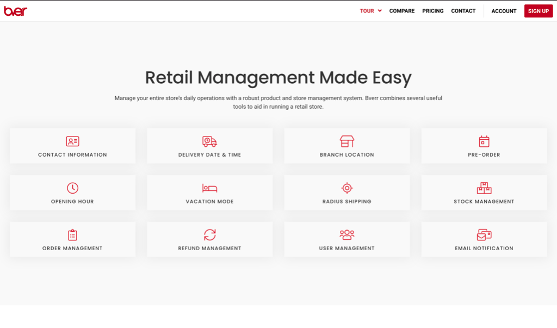The height and width of the screenshot is (328, 557).
Task: Select the Email Notification label
Action: point(484,248)
